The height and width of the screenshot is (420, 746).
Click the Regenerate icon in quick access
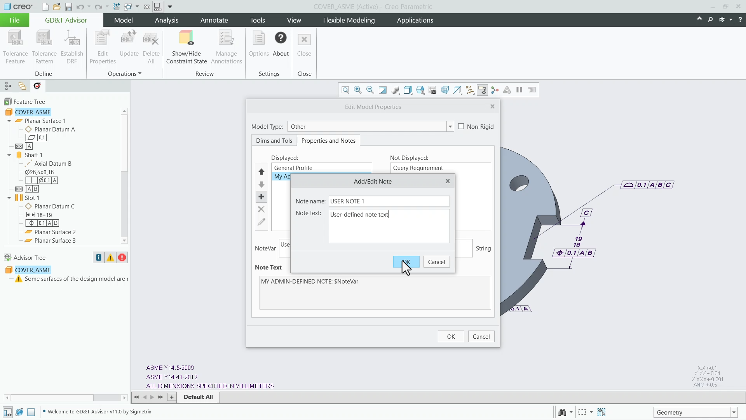(x=116, y=7)
